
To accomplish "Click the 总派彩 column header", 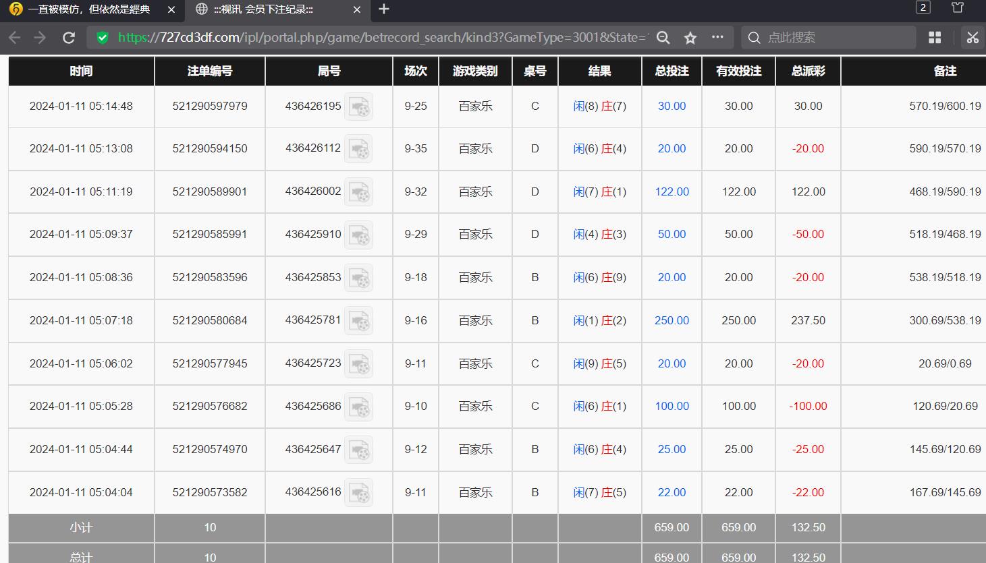I will click(808, 71).
